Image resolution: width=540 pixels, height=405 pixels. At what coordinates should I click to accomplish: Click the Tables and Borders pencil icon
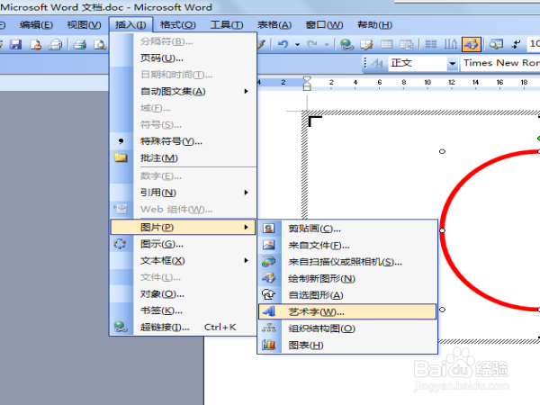(x=366, y=44)
